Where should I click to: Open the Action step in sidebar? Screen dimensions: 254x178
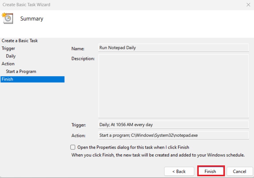(x=8, y=64)
